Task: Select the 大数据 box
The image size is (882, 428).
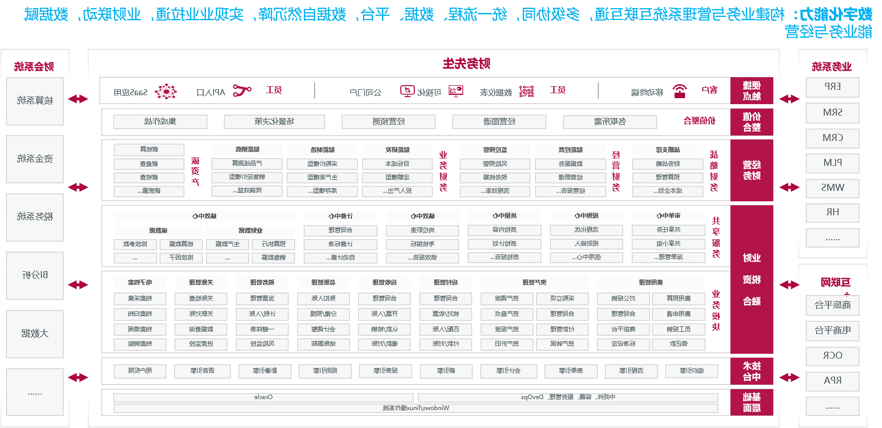Action: point(35,334)
